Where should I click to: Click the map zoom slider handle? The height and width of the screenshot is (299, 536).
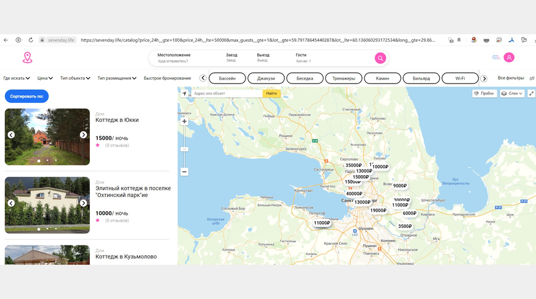tap(184, 149)
